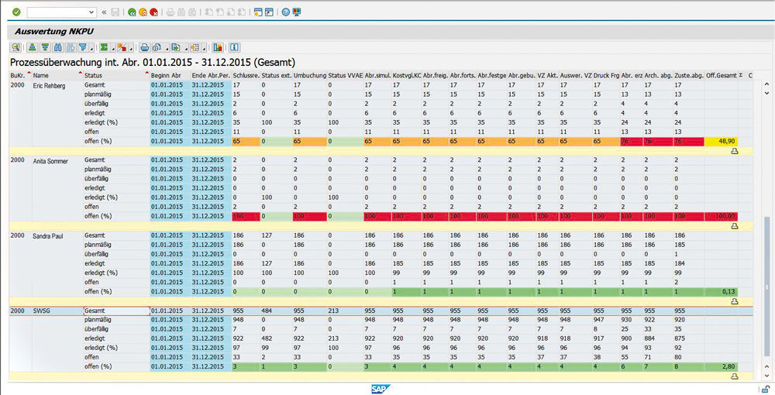Screen dimensions: 775x395
Task: Expand the Sum total dropdown arrow
Action: (112, 47)
